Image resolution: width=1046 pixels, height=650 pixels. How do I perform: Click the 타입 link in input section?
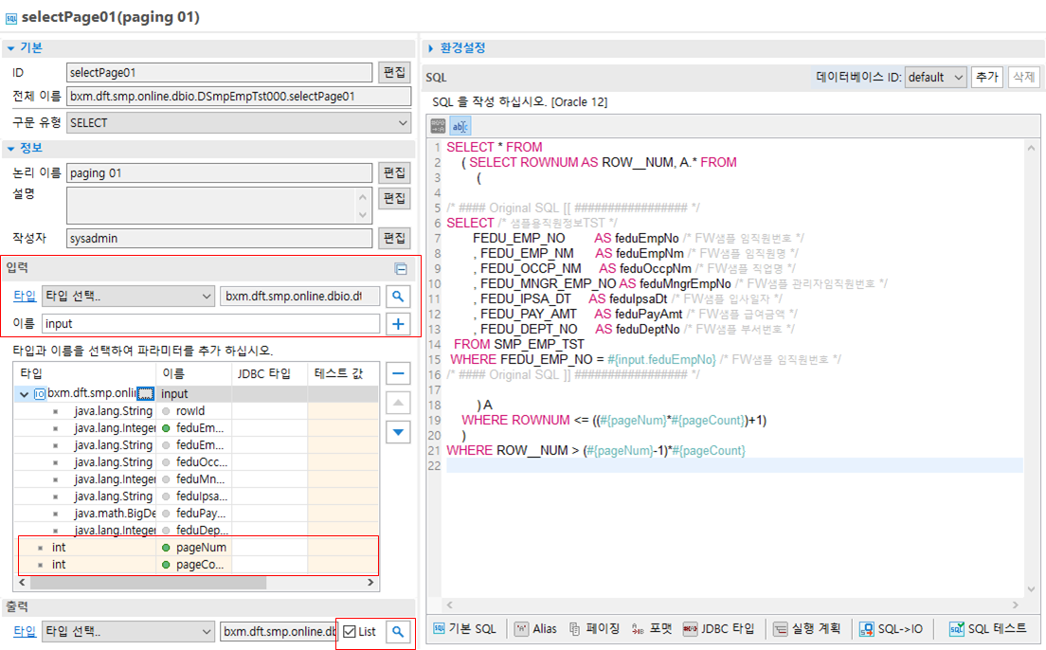pyautogui.click(x=25, y=297)
